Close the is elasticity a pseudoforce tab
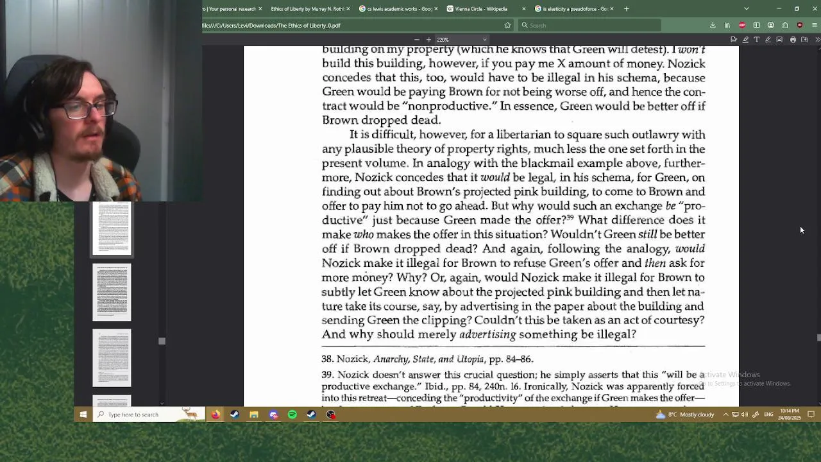821x462 pixels. tap(611, 9)
